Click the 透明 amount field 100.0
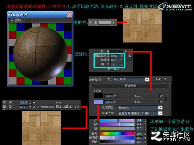 [x=24, y=102]
